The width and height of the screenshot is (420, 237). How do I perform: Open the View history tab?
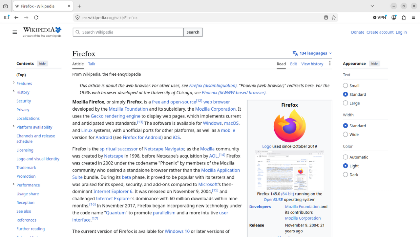pos(312,64)
